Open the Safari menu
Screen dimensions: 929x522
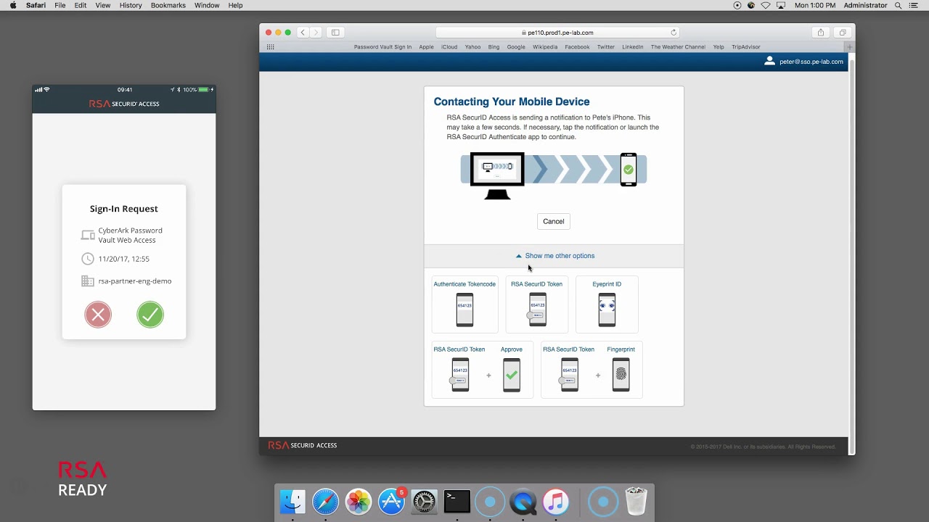point(36,5)
